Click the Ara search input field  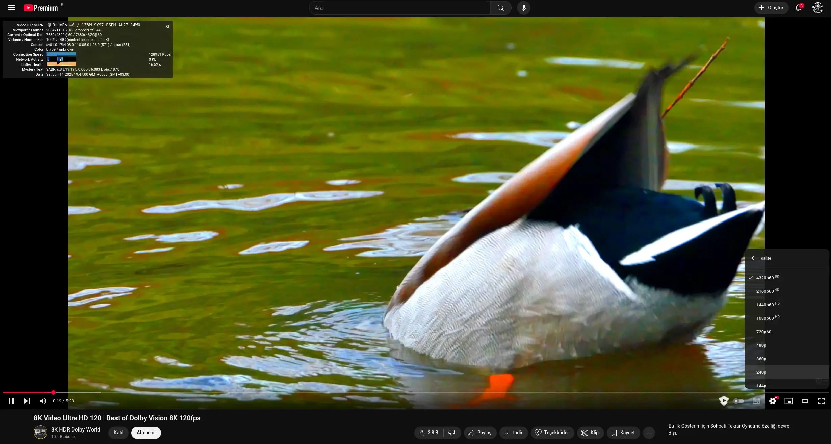click(399, 8)
